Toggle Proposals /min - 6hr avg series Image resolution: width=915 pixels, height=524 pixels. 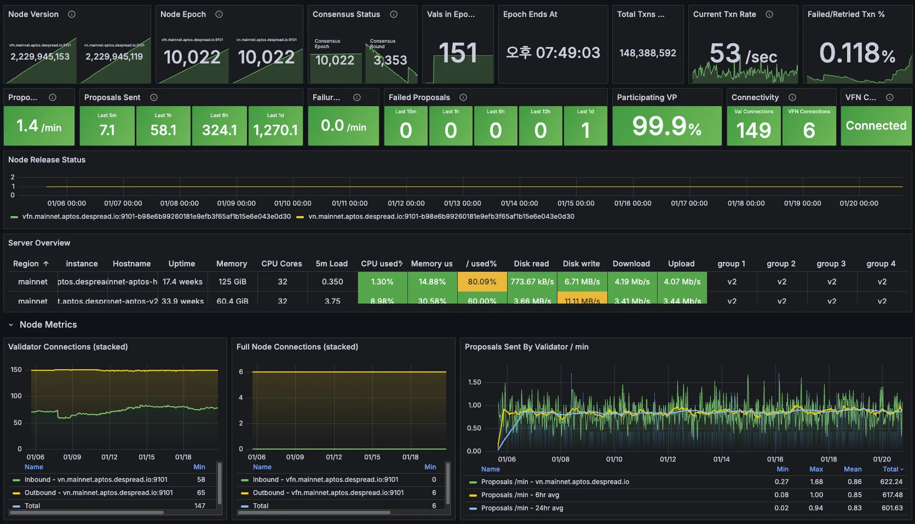click(x=520, y=495)
